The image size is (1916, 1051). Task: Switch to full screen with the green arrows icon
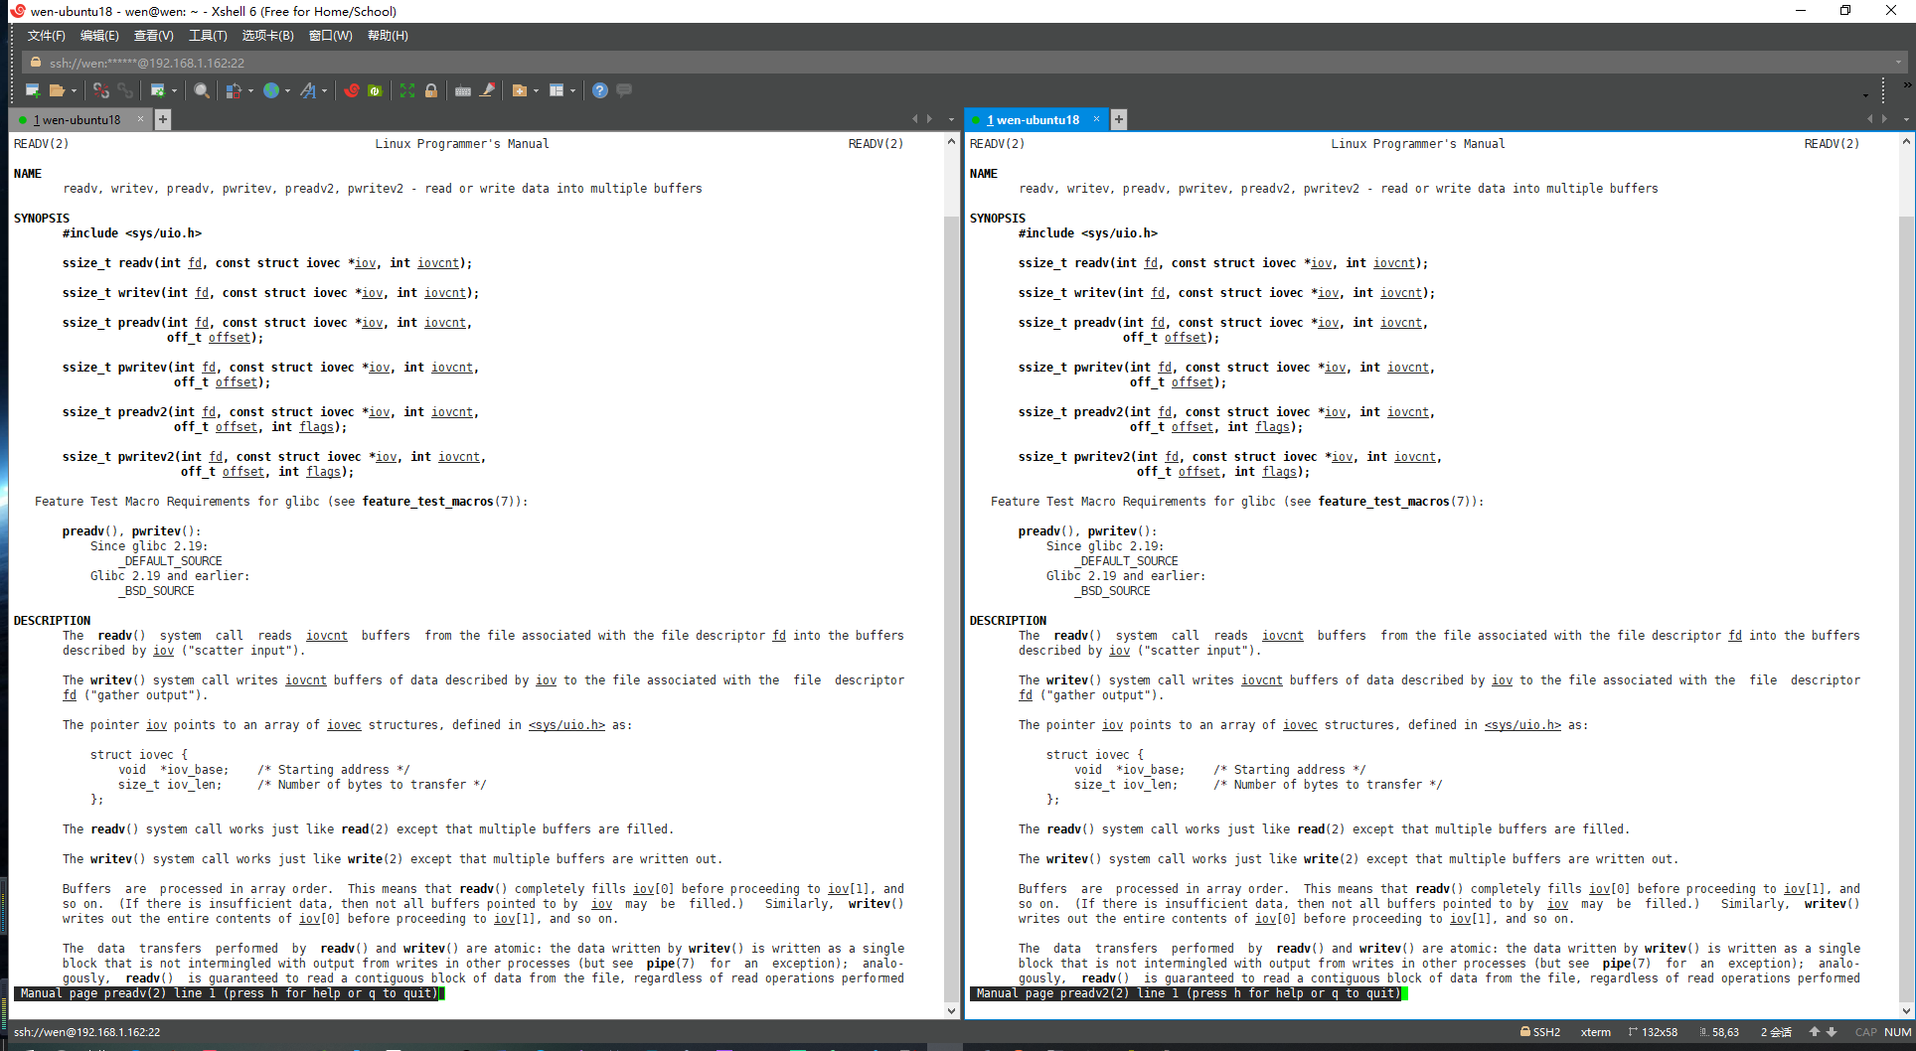click(407, 90)
